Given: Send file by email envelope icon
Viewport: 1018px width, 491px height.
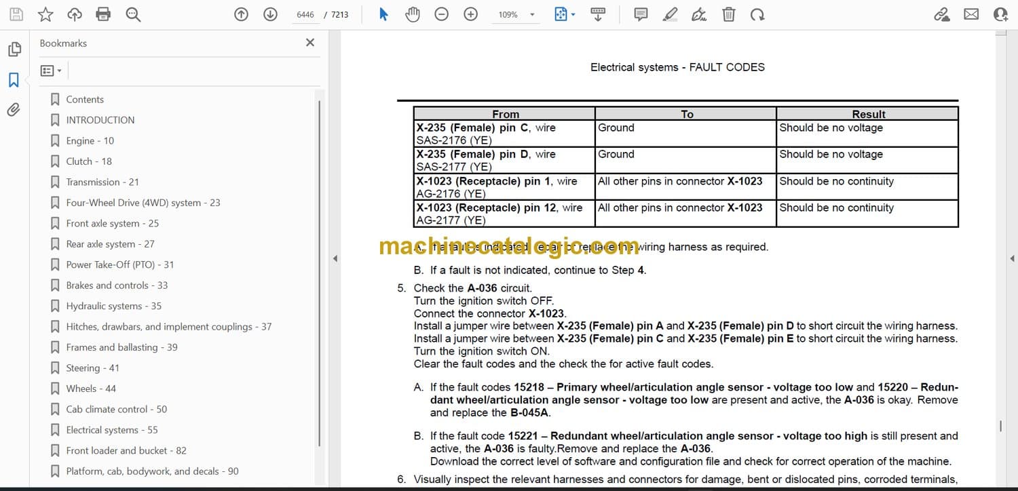Looking at the screenshot, I should [x=971, y=14].
